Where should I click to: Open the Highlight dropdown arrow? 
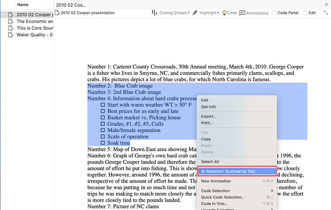click(218, 13)
